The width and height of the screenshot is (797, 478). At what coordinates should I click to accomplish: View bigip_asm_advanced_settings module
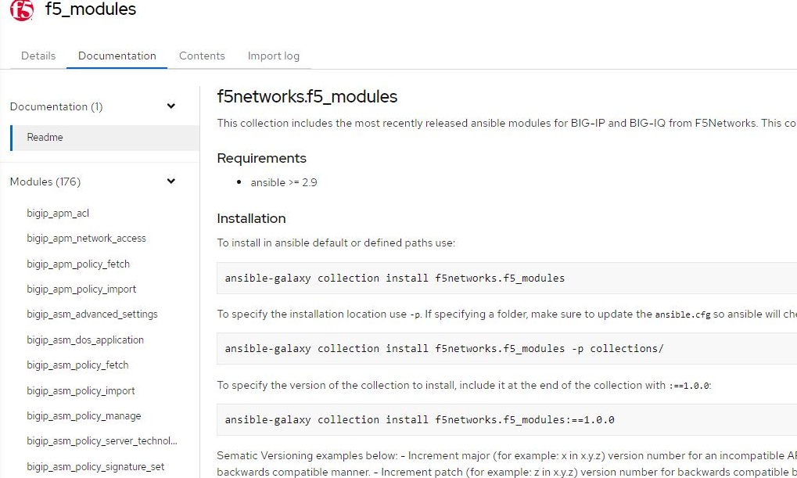tap(92, 314)
